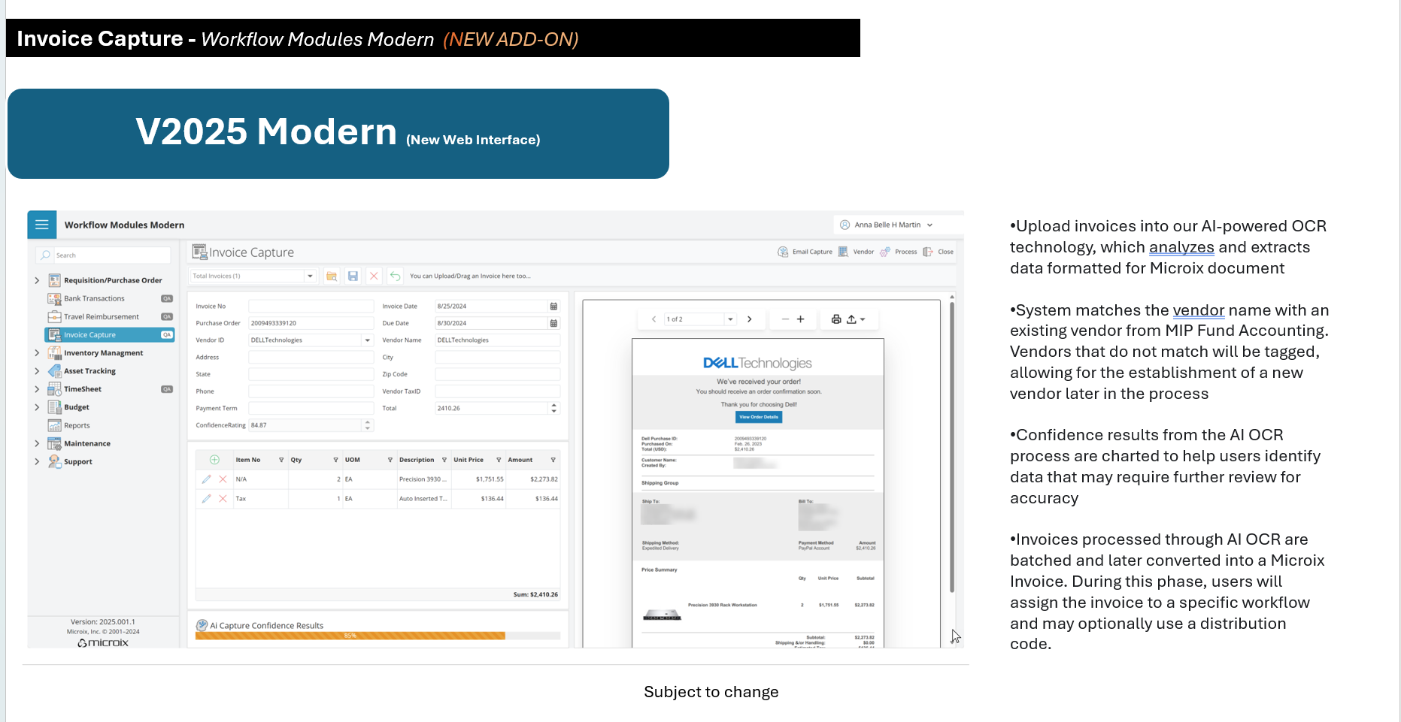Viewport: 1401px width, 722px height.
Task: Click the Vendor Name input field
Action: 497,340
